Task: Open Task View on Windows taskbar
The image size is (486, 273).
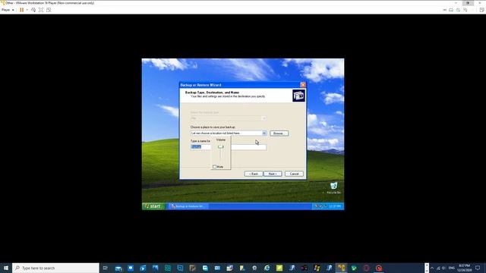Action: (x=106, y=268)
